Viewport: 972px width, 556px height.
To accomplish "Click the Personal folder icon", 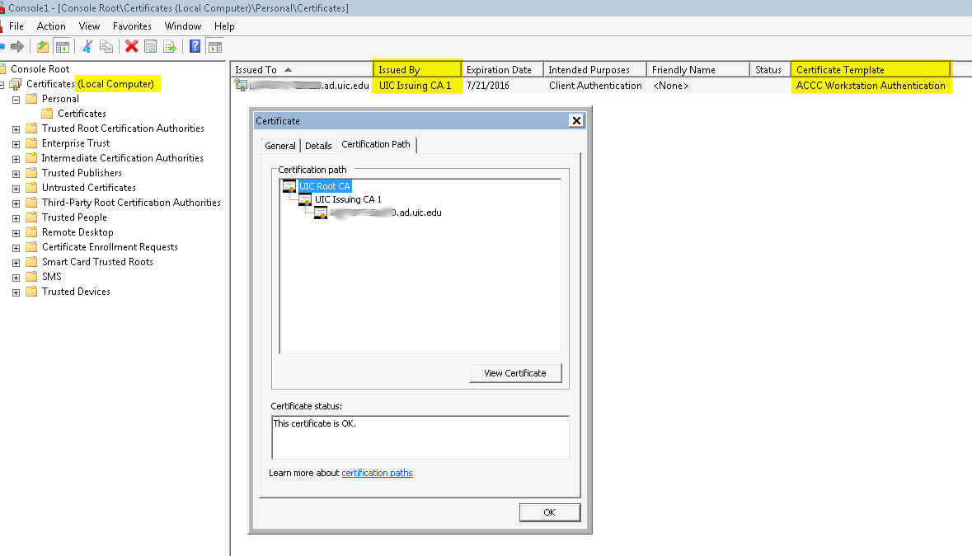I will [x=31, y=99].
